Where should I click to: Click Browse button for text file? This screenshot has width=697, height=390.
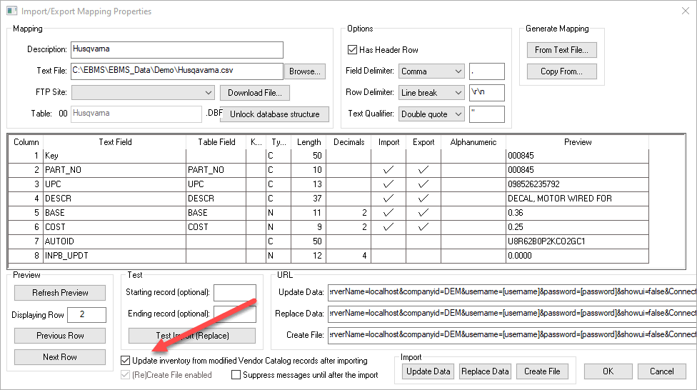tap(305, 71)
